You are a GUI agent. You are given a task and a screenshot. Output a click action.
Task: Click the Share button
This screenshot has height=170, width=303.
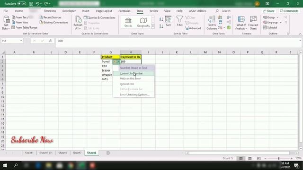pos(268,11)
